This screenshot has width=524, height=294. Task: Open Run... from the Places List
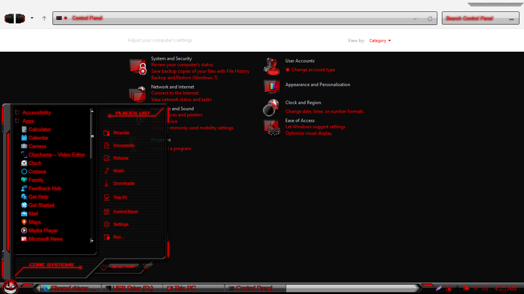click(114, 237)
